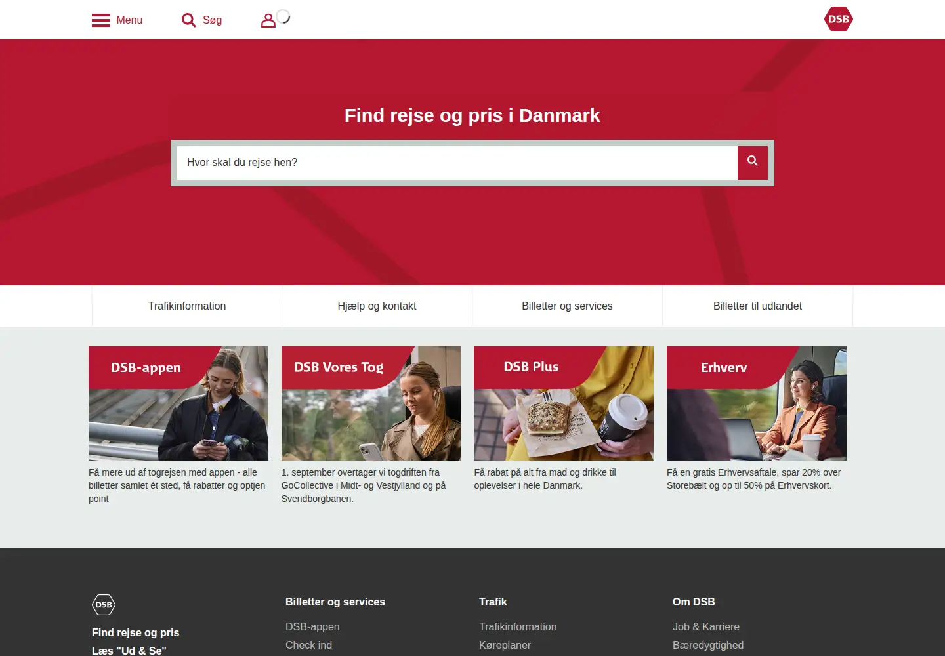Click the footer Check ind link
945x656 pixels.
pyautogui.click(x=308, y=645)
